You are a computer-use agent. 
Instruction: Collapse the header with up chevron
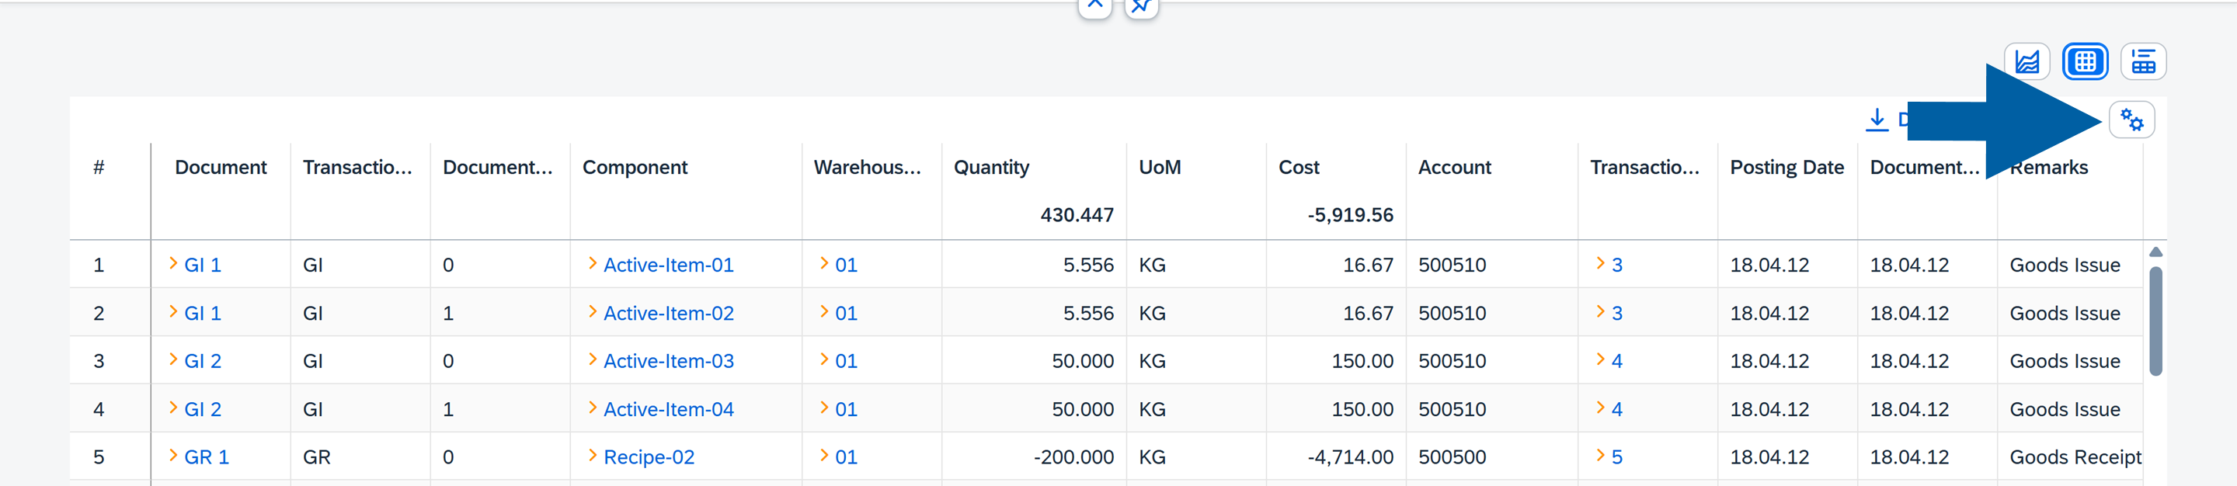(1094, 6)
